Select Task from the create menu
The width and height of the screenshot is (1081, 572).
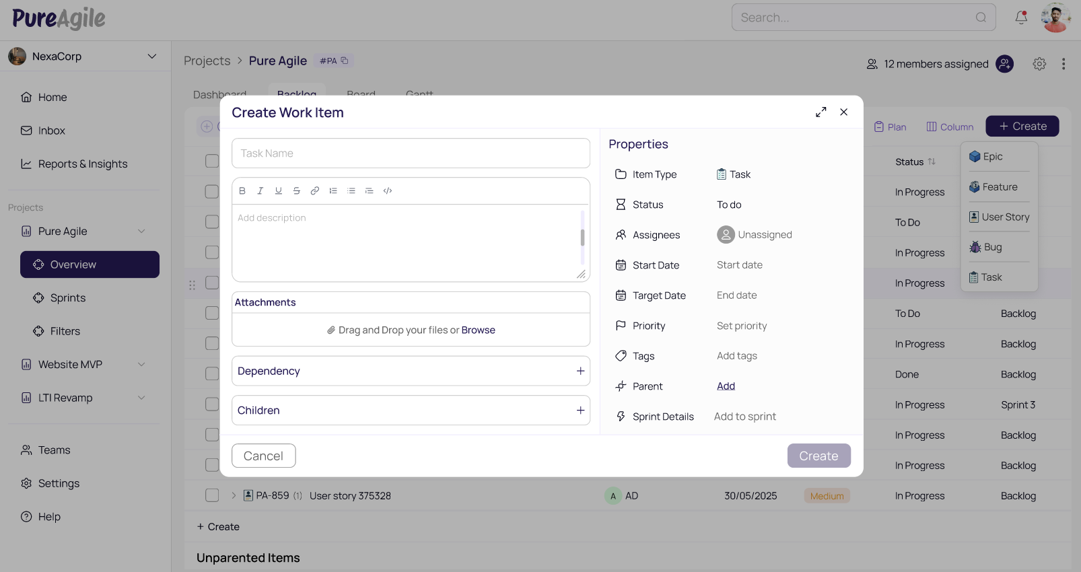click(x=986, y=277)
